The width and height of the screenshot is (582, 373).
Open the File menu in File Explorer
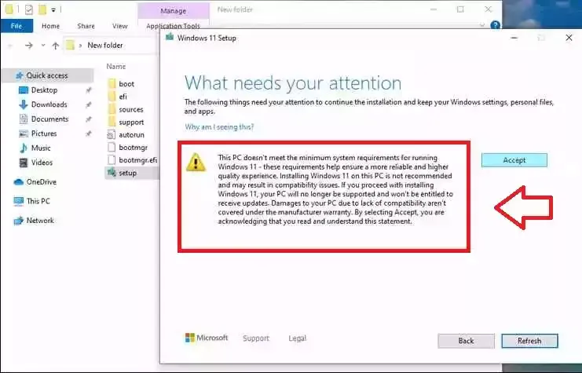click(x=16, y=26)
